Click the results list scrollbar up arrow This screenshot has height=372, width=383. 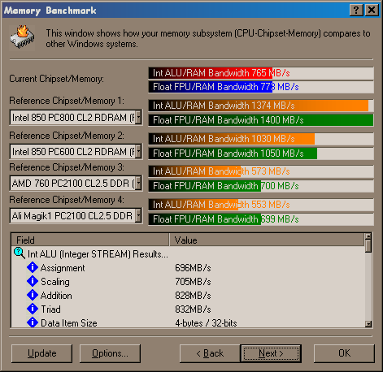click(x=368, y=236)
